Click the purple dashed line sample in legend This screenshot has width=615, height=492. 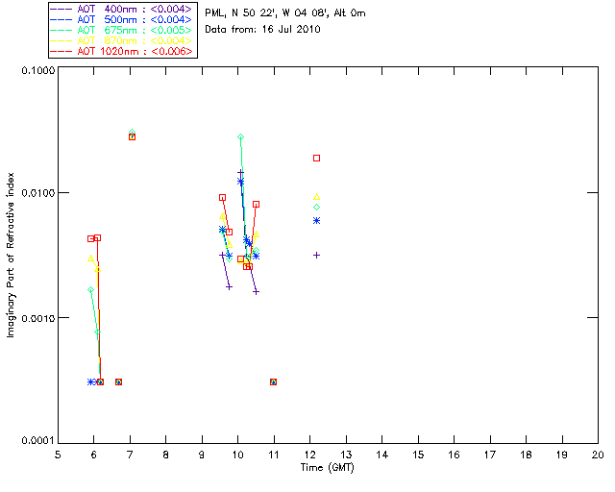click(x=61, y=9)
